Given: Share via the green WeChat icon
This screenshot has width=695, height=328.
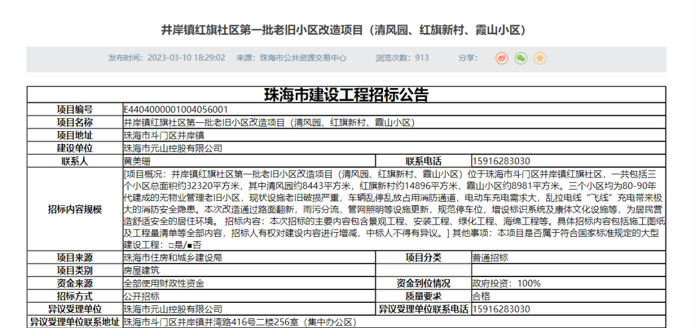Looking at the screenshot, I should coord(521,59).
